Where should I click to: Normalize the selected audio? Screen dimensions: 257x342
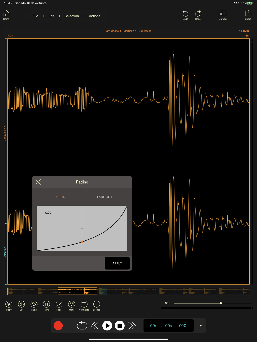pos(84,306)
